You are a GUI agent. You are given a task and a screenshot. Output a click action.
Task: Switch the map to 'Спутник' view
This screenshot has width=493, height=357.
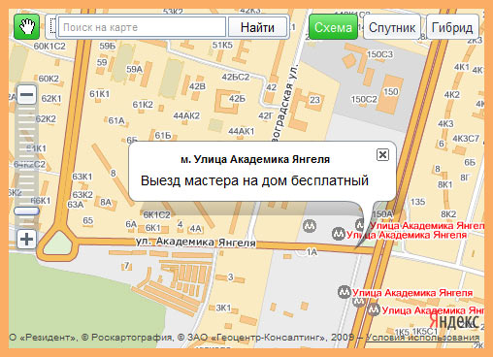coord(392,27)
